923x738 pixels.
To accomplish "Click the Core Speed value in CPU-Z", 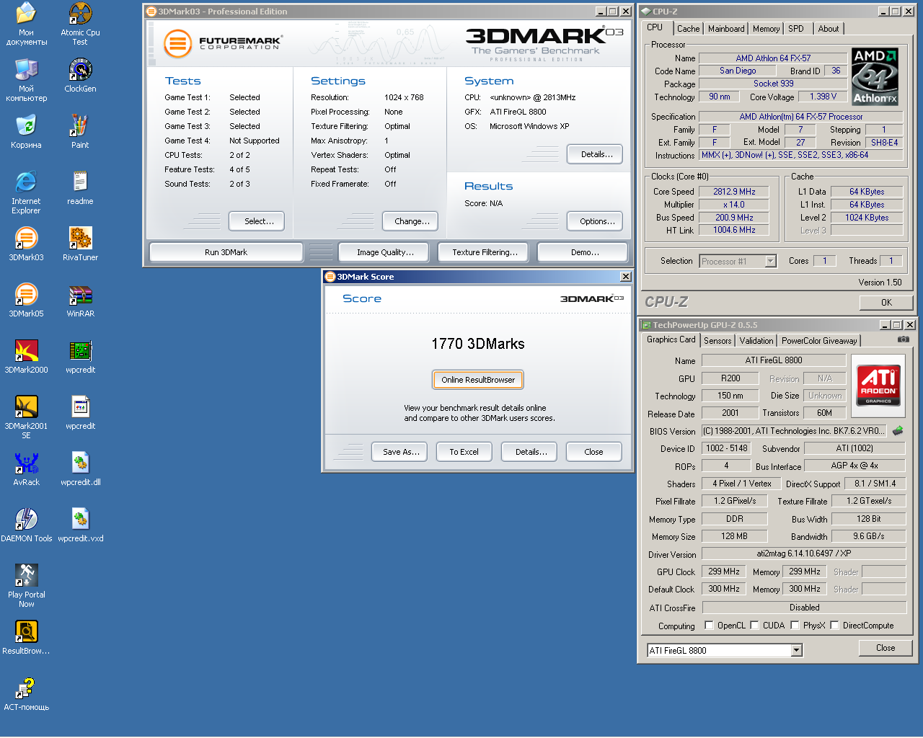I will coord(734,192).
